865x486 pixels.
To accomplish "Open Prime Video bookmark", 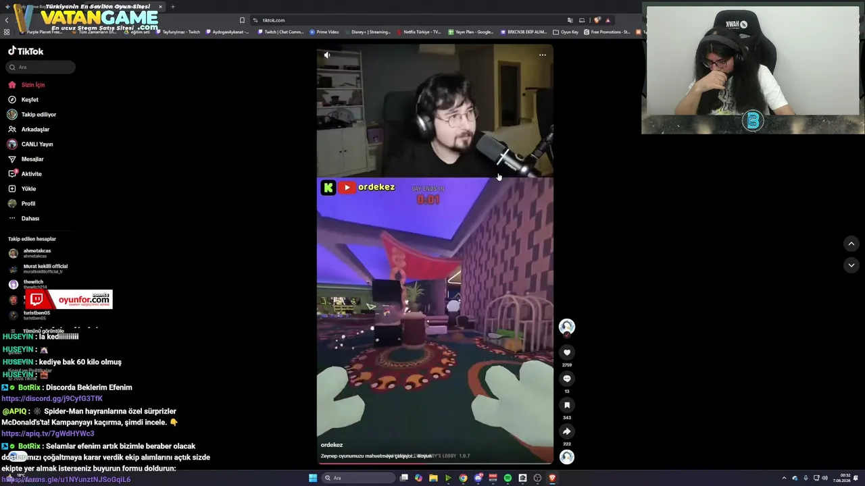I will (x=324, y=32).
